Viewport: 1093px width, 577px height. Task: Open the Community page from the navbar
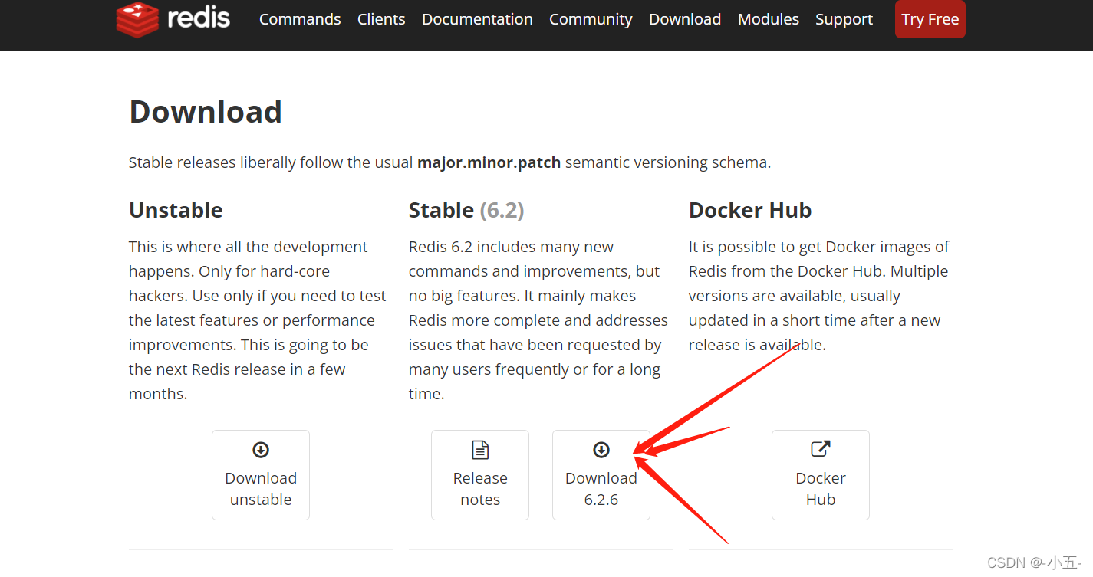(x=591, y=19)
